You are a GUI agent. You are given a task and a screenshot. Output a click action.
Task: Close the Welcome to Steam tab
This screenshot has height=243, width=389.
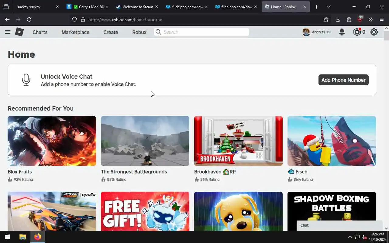(x=156, y=7)
